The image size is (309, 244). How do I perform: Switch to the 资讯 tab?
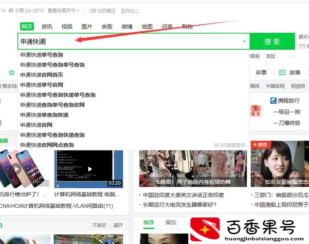(x=47, y=27)
